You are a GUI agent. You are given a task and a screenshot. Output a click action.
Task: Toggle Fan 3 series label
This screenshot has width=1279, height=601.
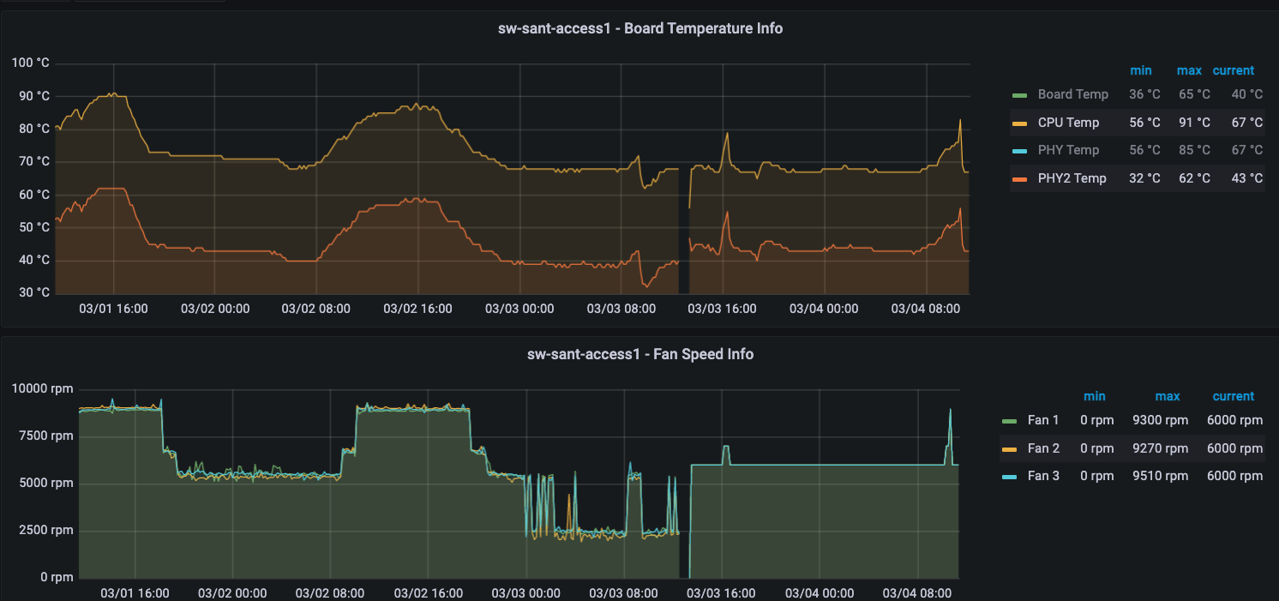click(1043, 475)
